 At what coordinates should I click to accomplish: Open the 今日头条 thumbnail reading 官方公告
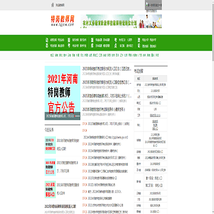(x=50, y=167)
